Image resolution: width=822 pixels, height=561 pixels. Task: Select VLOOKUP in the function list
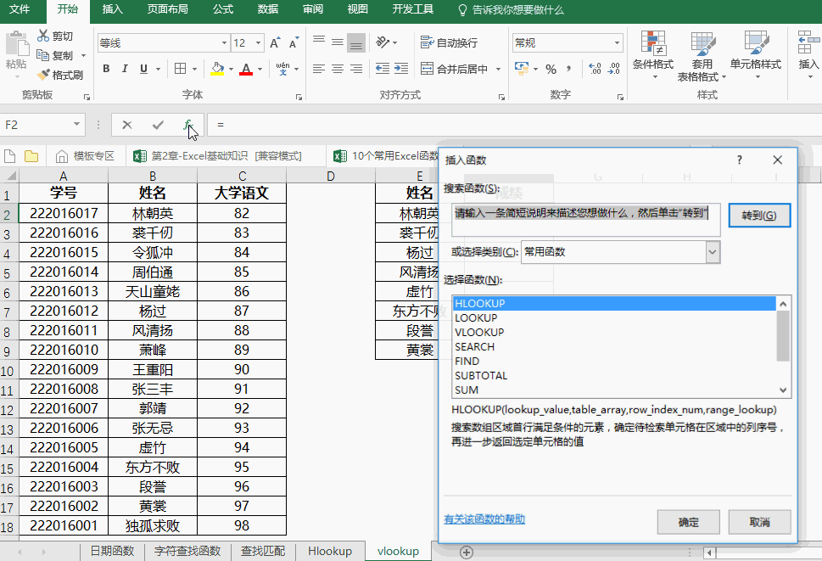click(x=479, y=332)
